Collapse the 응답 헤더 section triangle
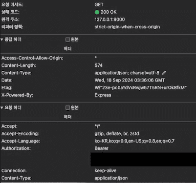Viewport: 196px width, 183px height. (2, 40)
